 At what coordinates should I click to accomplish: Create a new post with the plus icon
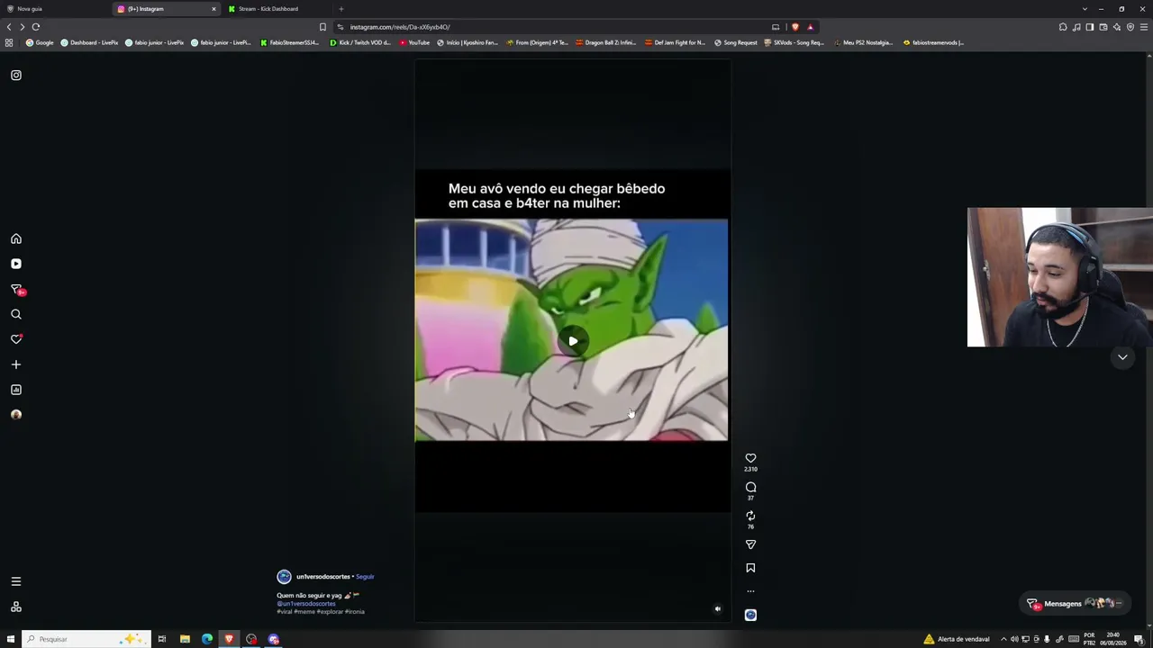point(16,364)
